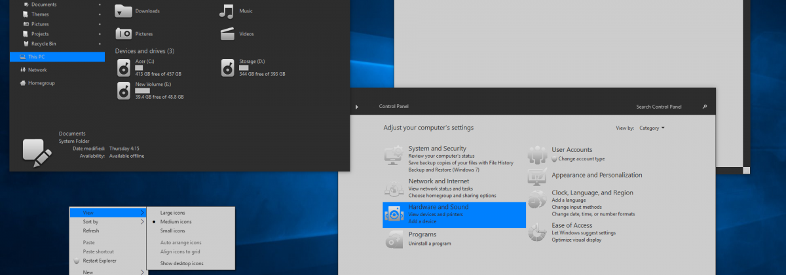Open the System and Security link
Image resolution: width=786 pixels, height=275 pixels.
(x=438, y=149)
